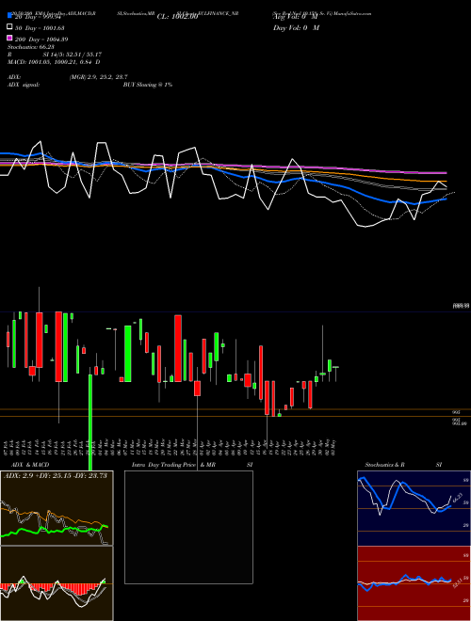Click the empty Intra Day Trading Price panel
The height and width of the screenshot is (621, 471).
(188, 527)
